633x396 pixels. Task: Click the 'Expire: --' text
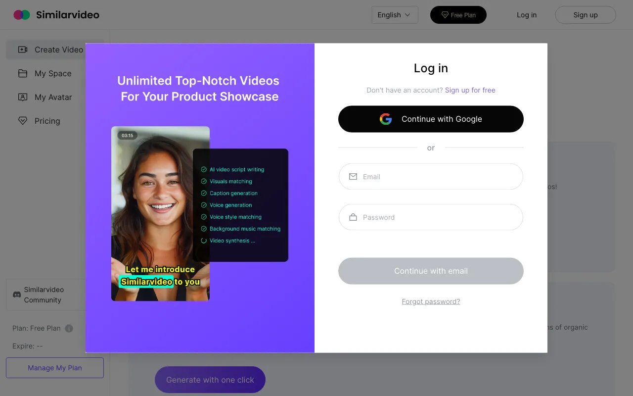28,346
